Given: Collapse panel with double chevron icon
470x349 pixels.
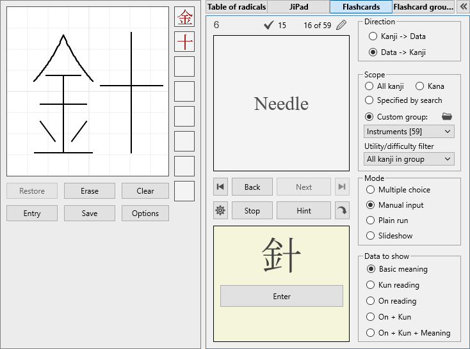Looking at the screenshot, I should (462, 6).
